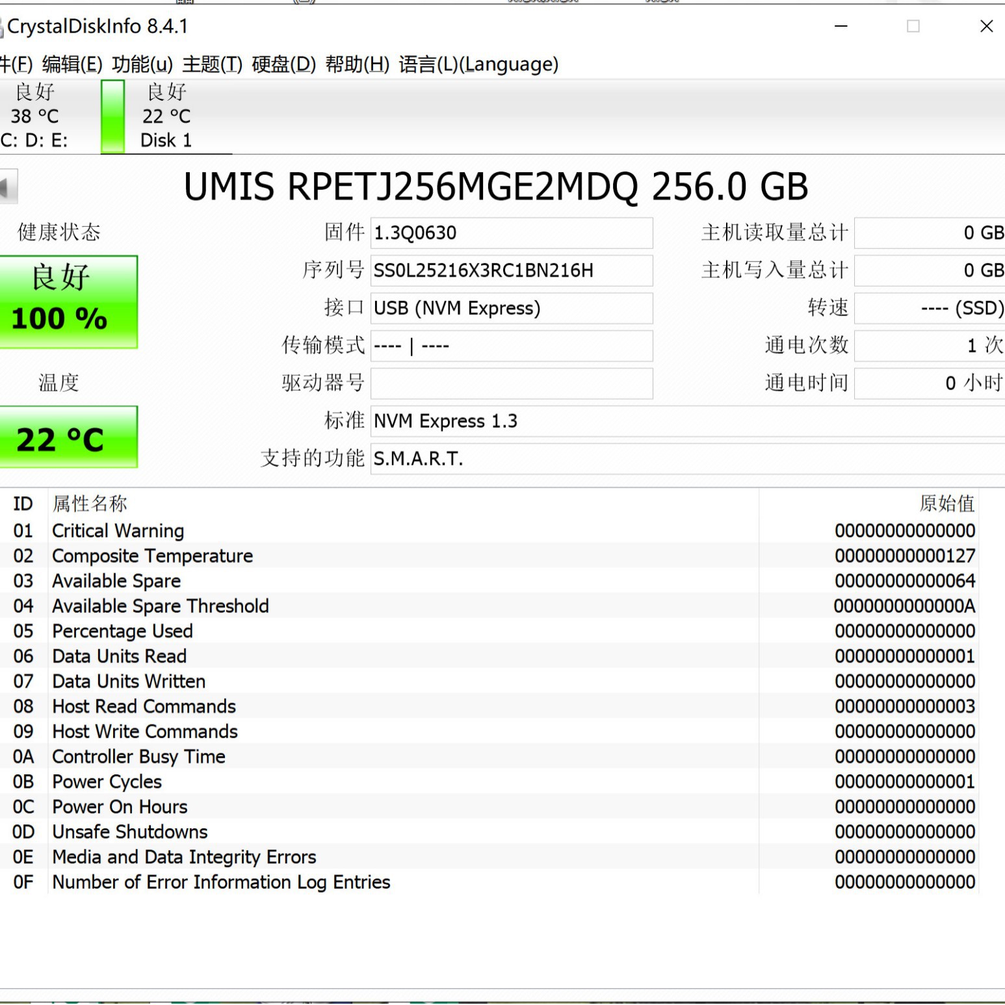This screenshot has width=1005, height=1005.
Task: Select the Number of Error Information Log Entries row
Action: [x=489, y=882]
